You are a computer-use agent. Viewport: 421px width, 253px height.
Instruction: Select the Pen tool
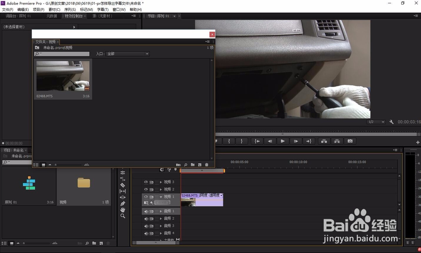point(123,203)
